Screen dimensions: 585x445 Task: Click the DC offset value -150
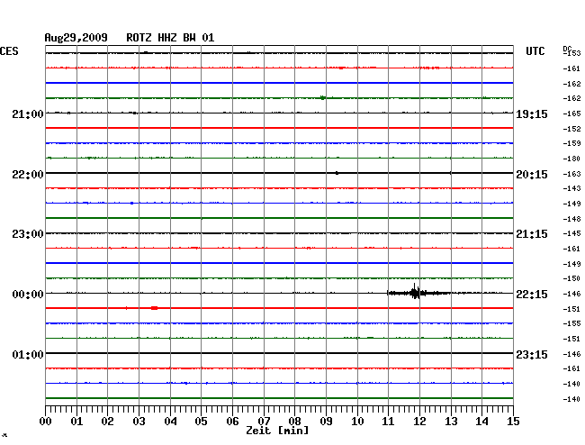point(571,278)
